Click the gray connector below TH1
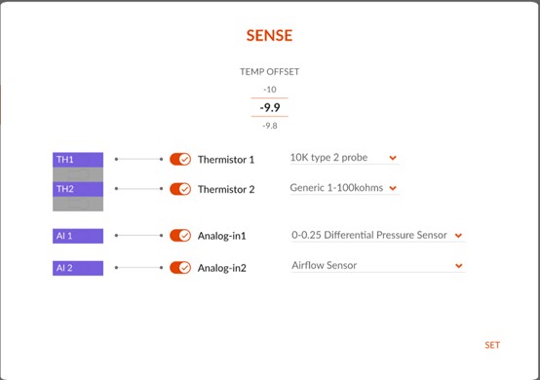This screenshot has height=380, width=540. 78,174
